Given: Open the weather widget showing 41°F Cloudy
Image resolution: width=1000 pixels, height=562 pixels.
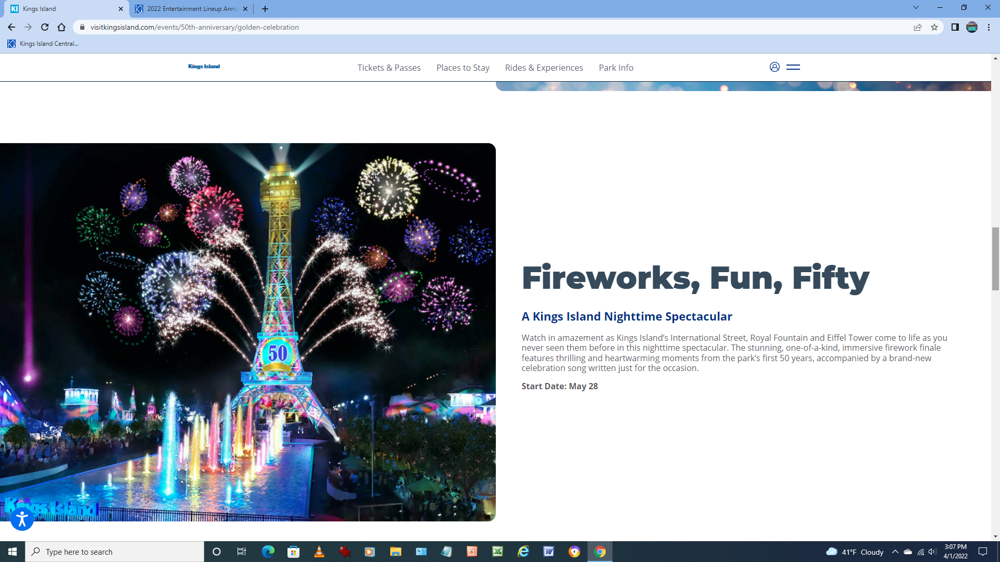Looking at the screenshot, I should click(x=855, y=552).
